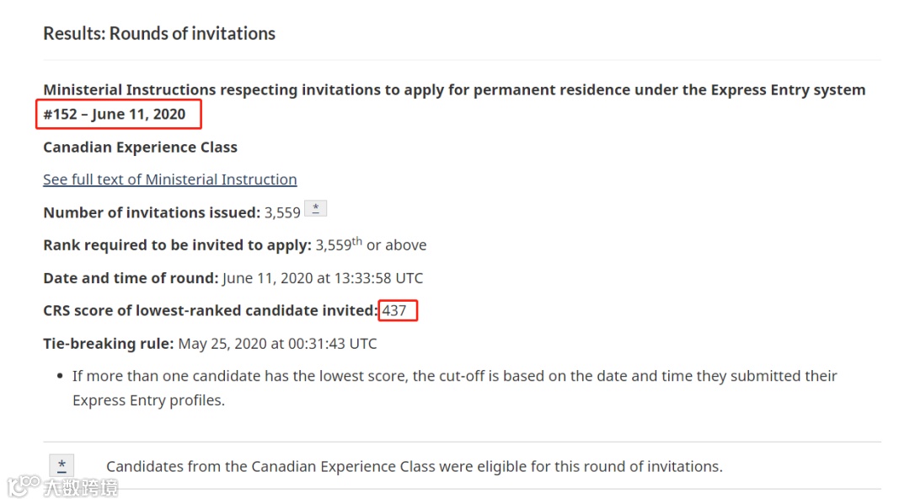This screenshot has height=504, width=910.
Task: Click the '大数跨境' watermark text
Action: 81,487
